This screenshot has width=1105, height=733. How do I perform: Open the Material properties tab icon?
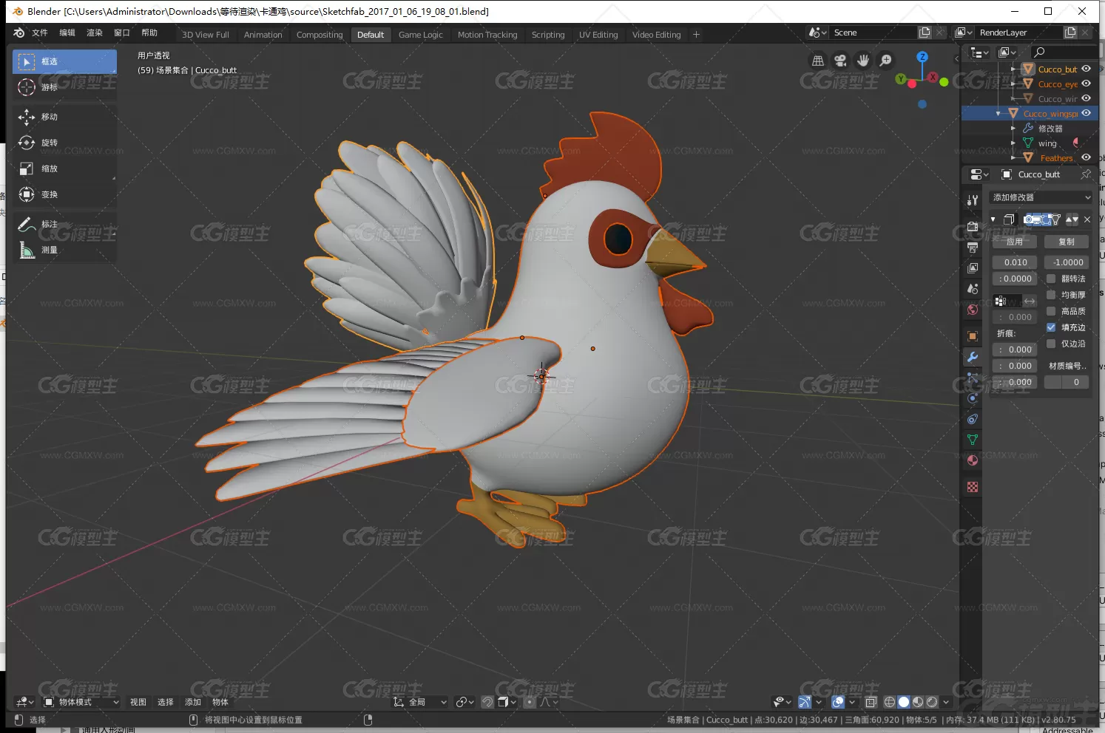973,460
